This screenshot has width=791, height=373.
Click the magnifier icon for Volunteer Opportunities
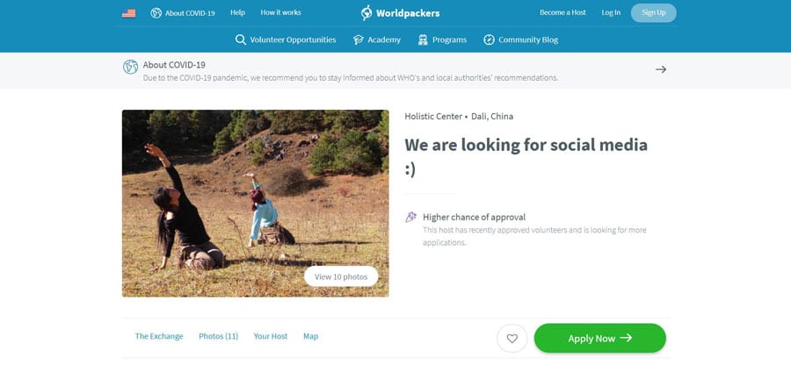(x=241, y=39)
